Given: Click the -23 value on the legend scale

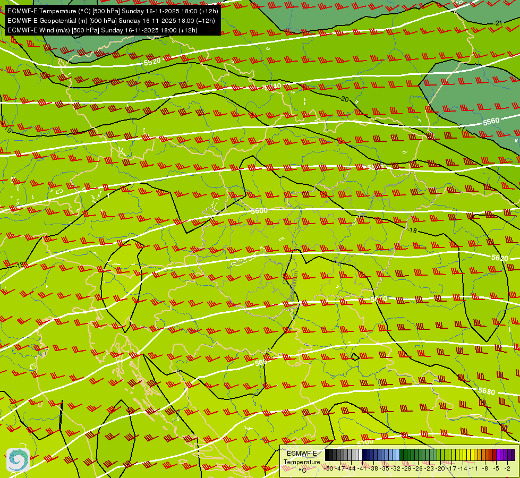Looking at the screenshot, I should pyautogui.click(x=430, y=468).
